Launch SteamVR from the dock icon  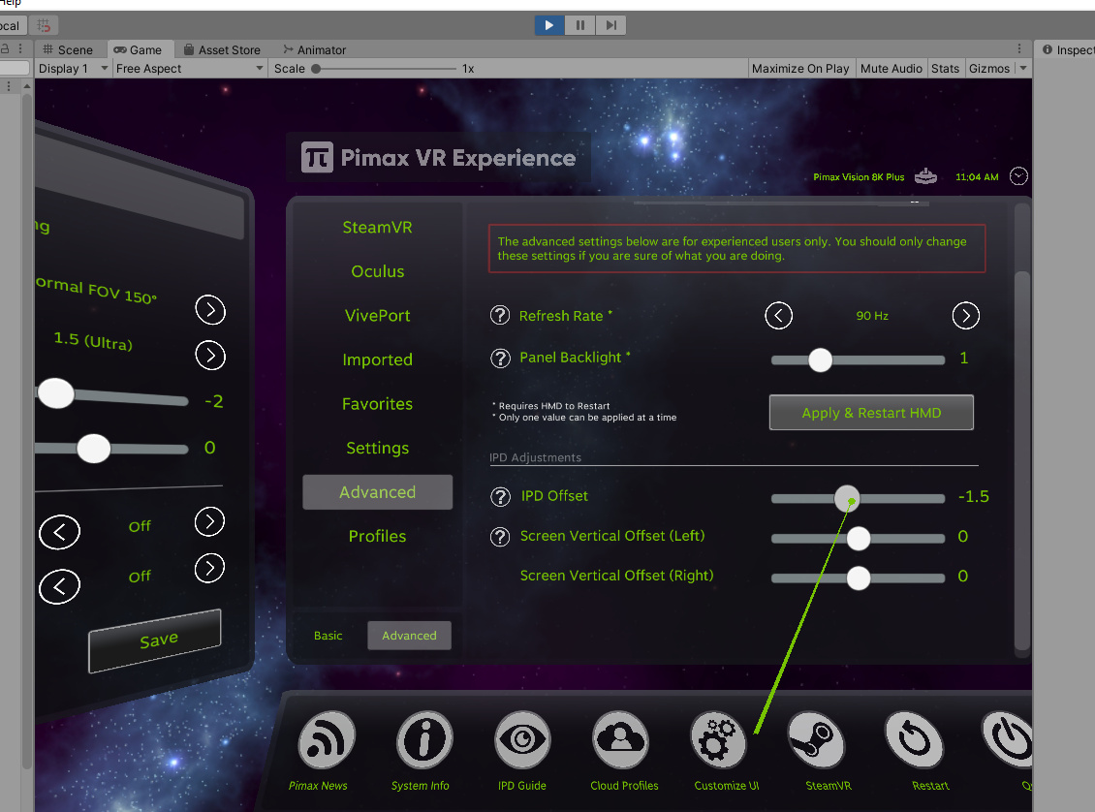coord(816,740)
